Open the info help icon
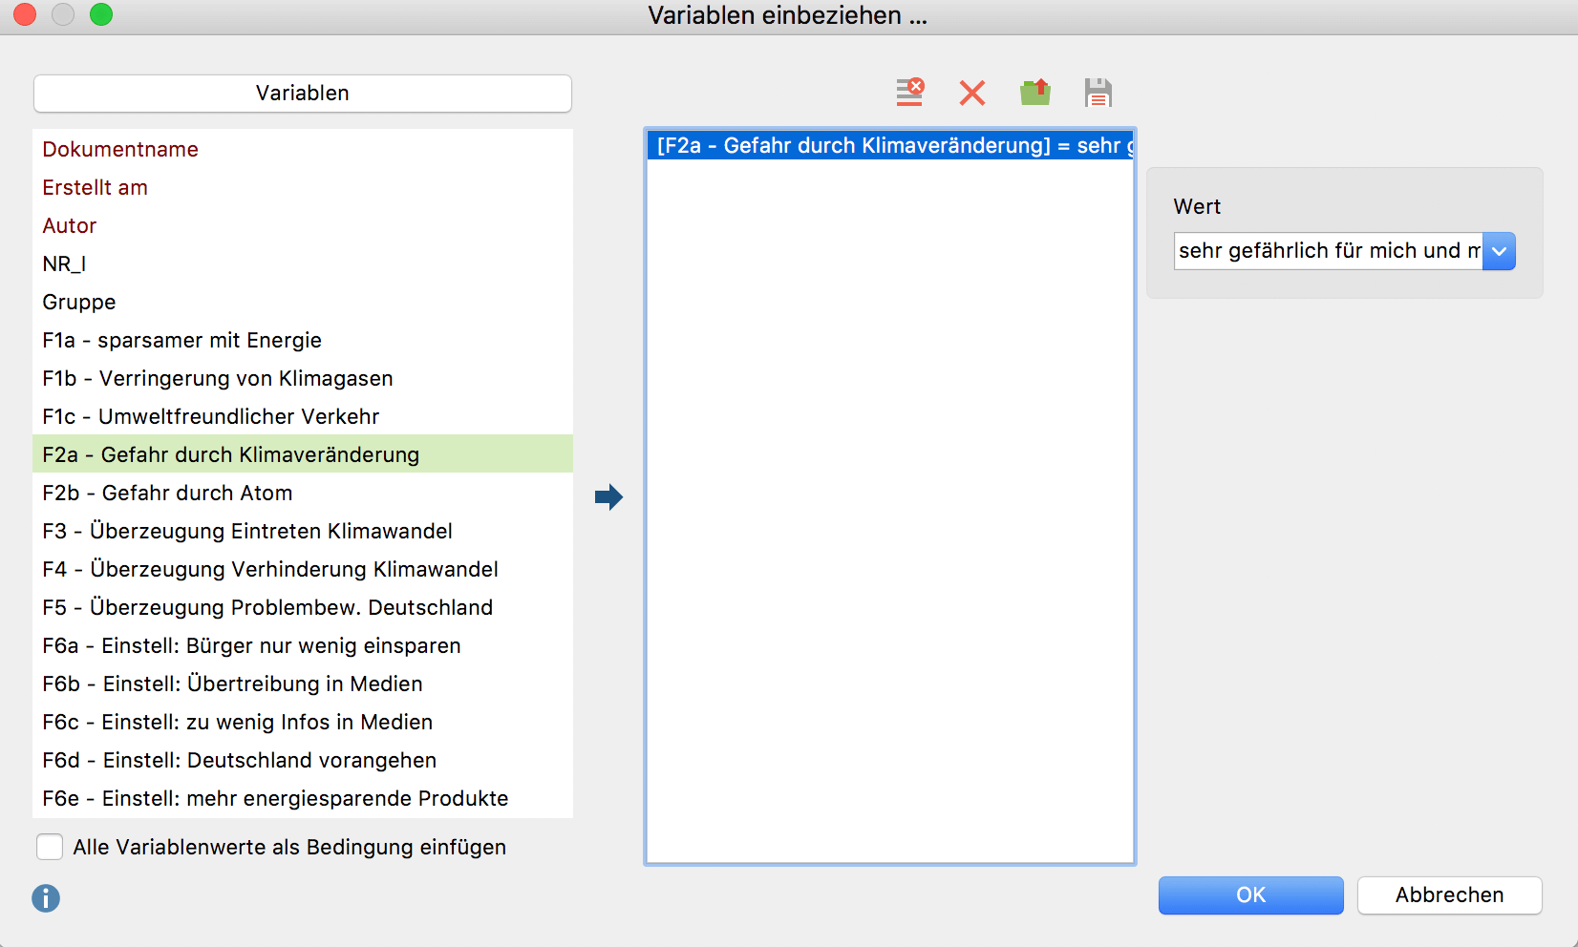 click(46, 898)
